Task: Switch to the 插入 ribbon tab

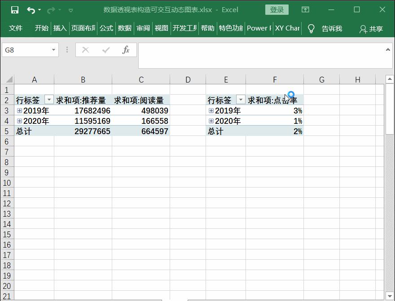Action: [x=61, y=28]
